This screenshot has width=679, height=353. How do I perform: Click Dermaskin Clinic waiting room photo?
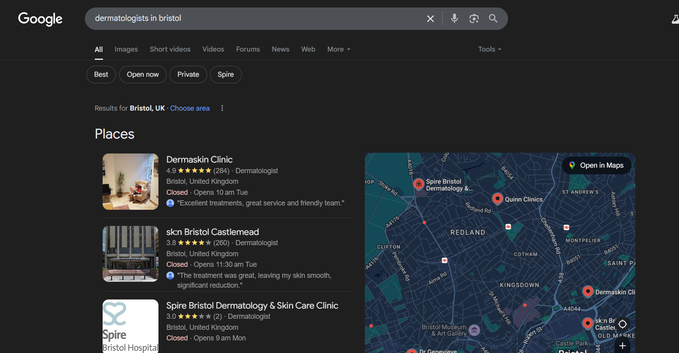click(x=131, y=181)
